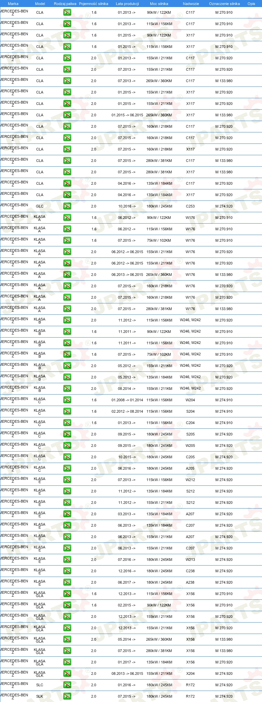
Task: Click the A205 body code
Action: click(x=190, y=468)
